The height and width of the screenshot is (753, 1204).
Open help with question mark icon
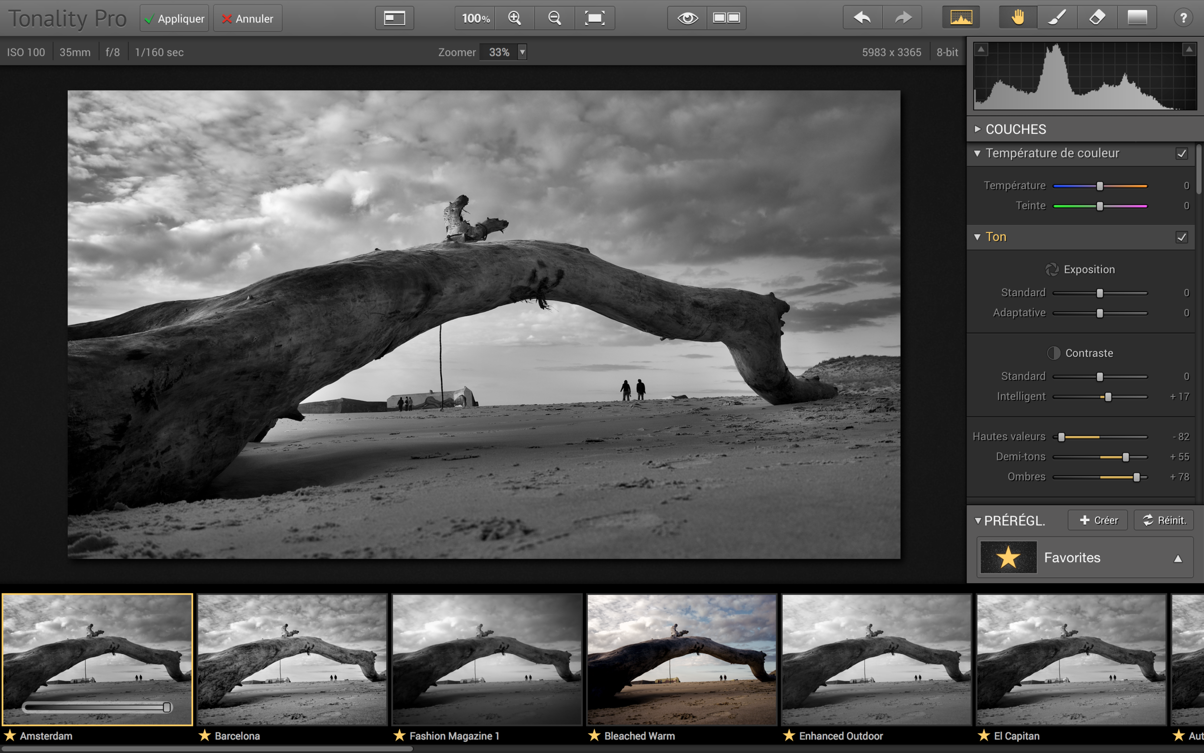[x=1183, y=18]
